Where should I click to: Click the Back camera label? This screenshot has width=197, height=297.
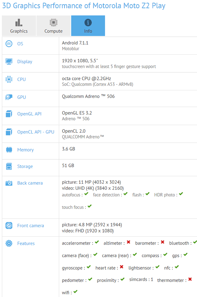click(30, 183)
